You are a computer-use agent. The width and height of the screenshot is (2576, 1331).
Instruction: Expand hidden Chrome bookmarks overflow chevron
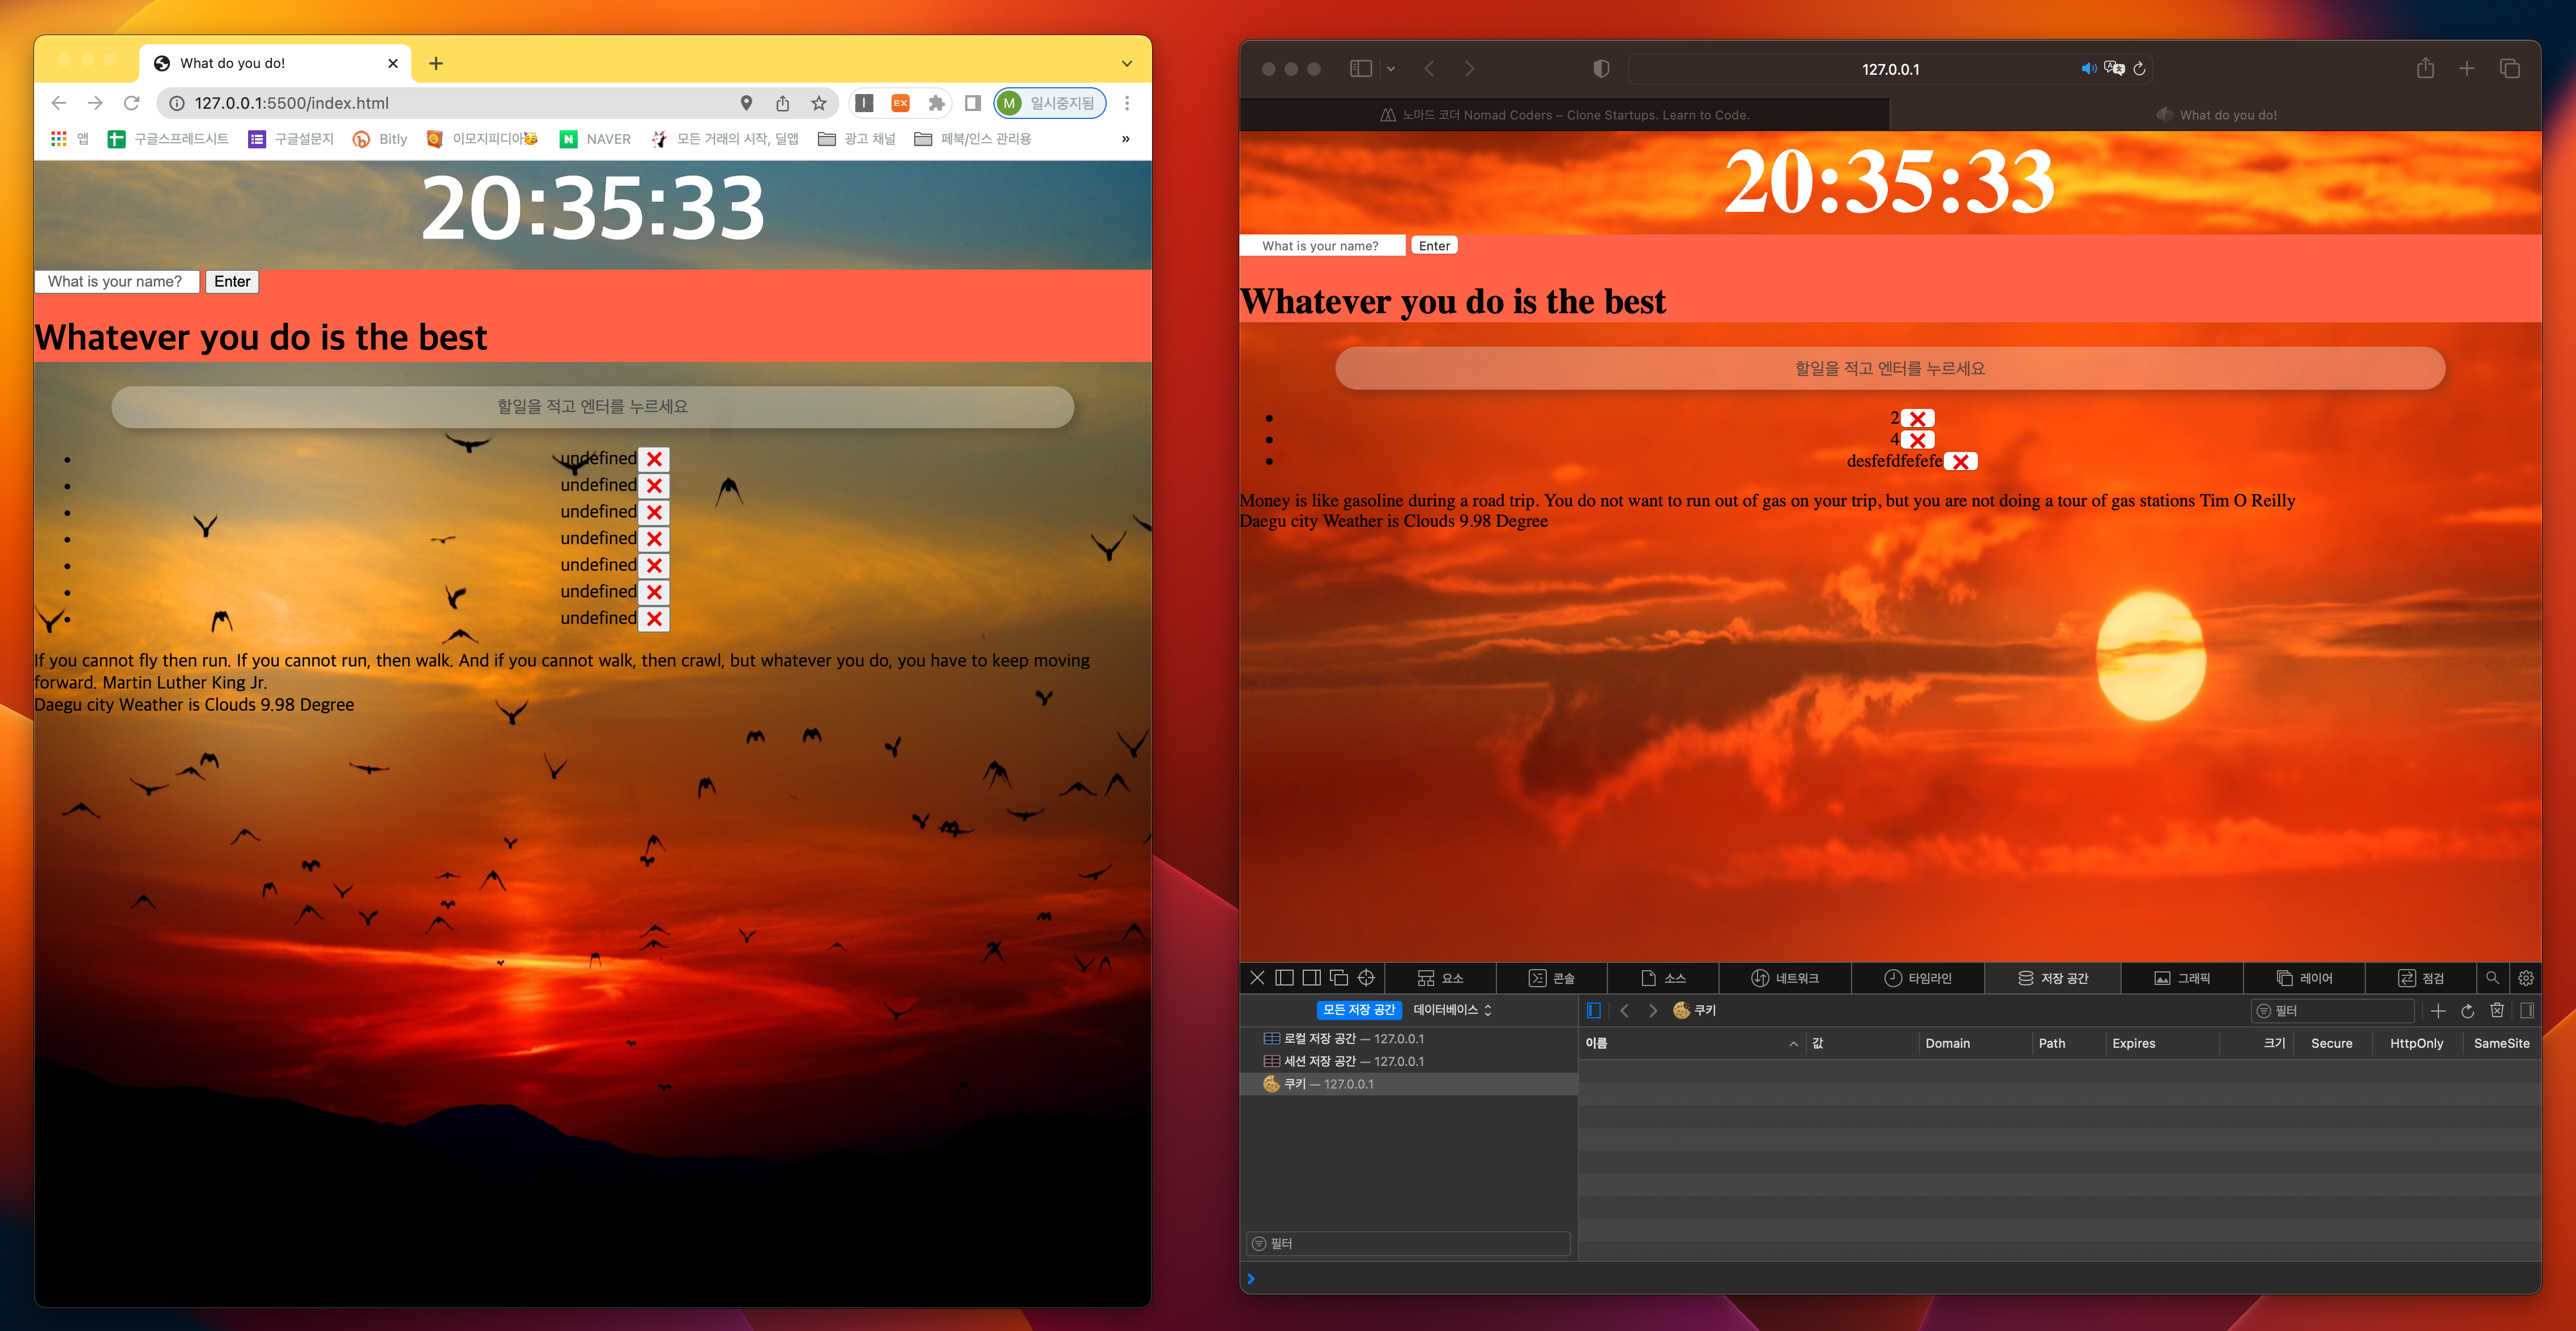(1126, 139)
